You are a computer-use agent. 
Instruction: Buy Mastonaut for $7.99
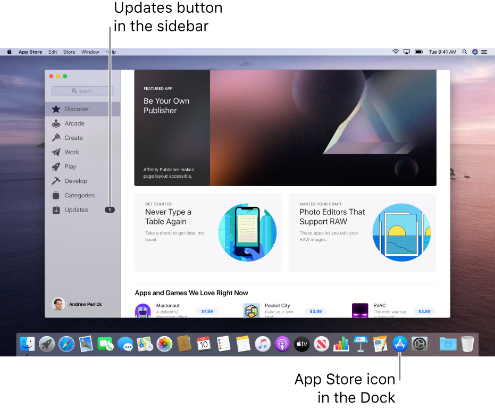click(207, 311)
